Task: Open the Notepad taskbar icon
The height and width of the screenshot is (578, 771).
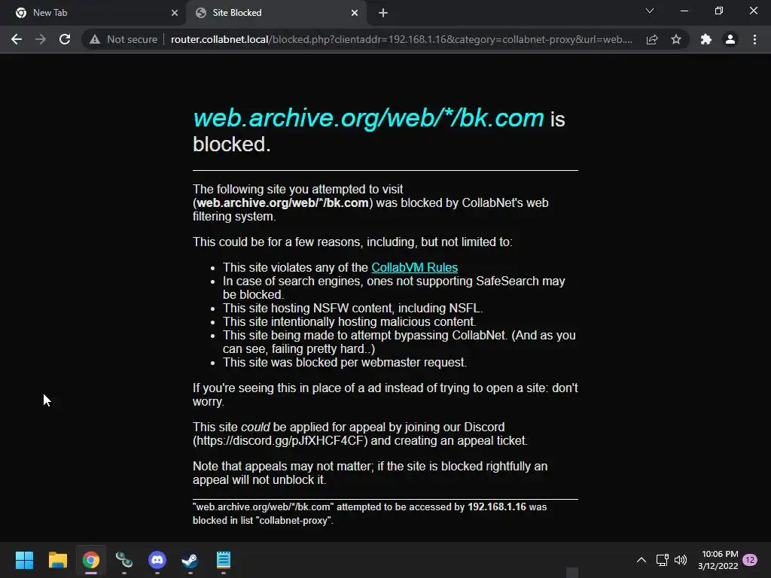Action: [223, 560]
